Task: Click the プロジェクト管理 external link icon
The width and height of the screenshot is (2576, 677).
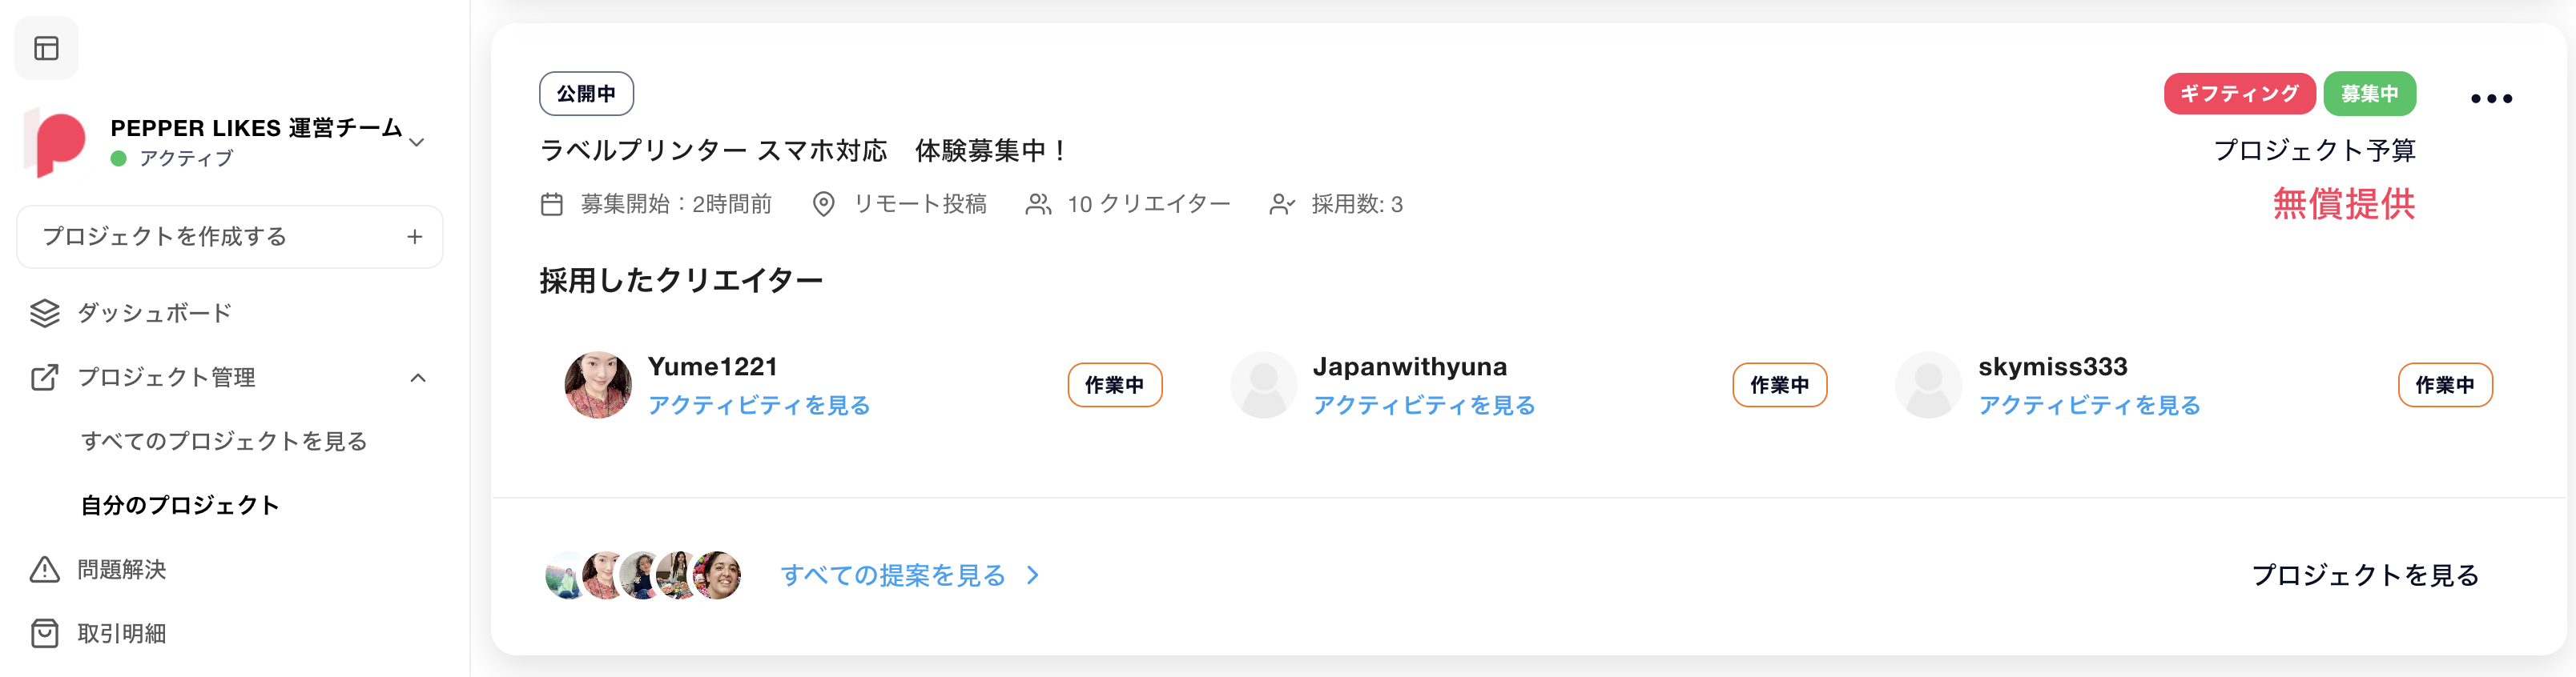Action: point(45,378)
